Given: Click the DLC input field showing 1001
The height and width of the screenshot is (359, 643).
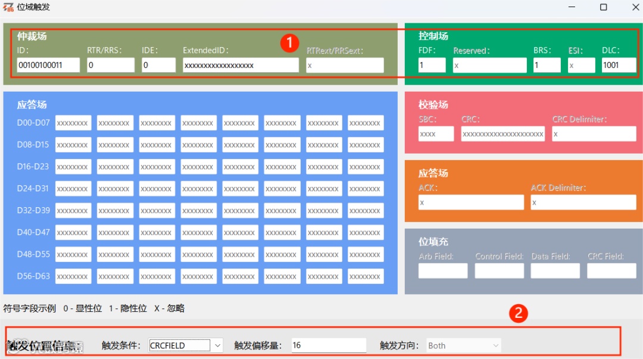Looking at the screenshot, I should pos(619,65).
